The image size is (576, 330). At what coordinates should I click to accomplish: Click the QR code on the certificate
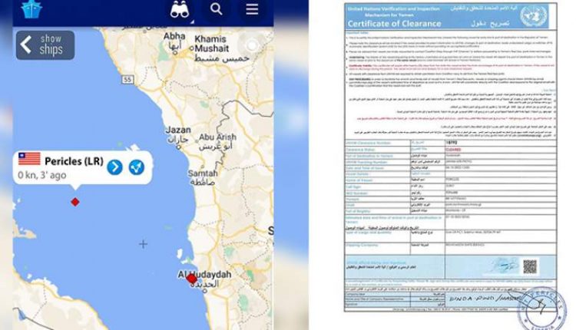coord(530,266)
